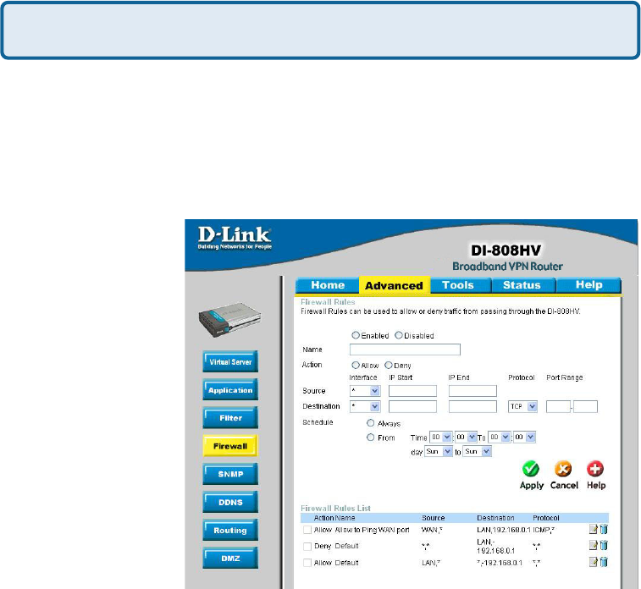The image size is (641, 589).
Task: Open the ending day dropdown
Action: pyautogui.click(x=477, y=452)
